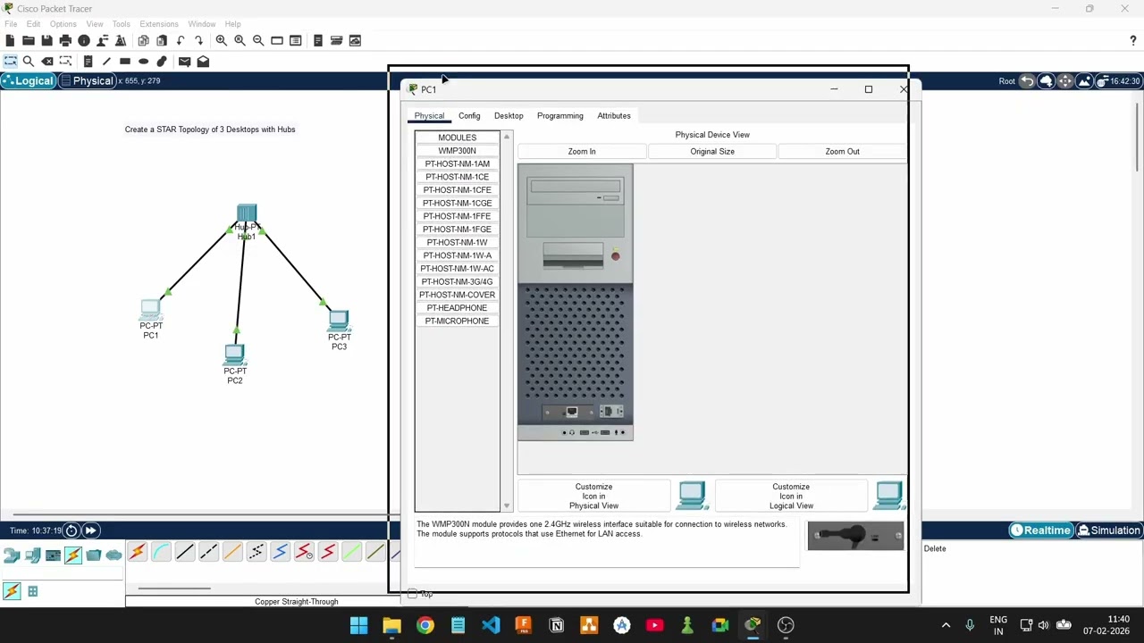Viewport: 1144px width, 643px height.
Task: Click the Automatically Choose Connection lightning icon
Action: pos(137,552)
